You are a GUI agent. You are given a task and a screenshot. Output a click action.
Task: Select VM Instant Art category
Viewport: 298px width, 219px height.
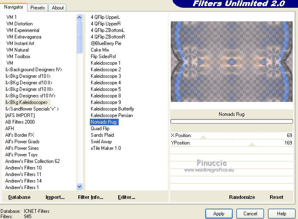click(x=20, y=43)
